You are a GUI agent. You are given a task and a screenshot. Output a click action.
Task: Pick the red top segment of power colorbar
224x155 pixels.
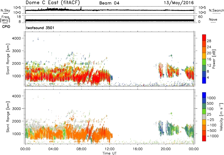pyautogui.click(x=204, y=38)
